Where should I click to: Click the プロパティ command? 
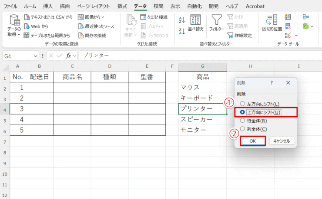152,26
